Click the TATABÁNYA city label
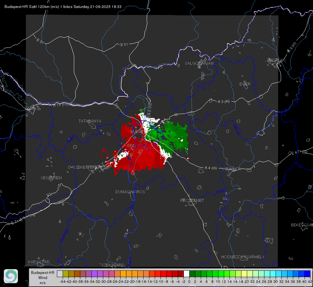 [90, 121]
